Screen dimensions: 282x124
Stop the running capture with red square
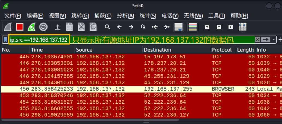pyautogui.click(x=20, y=27)
